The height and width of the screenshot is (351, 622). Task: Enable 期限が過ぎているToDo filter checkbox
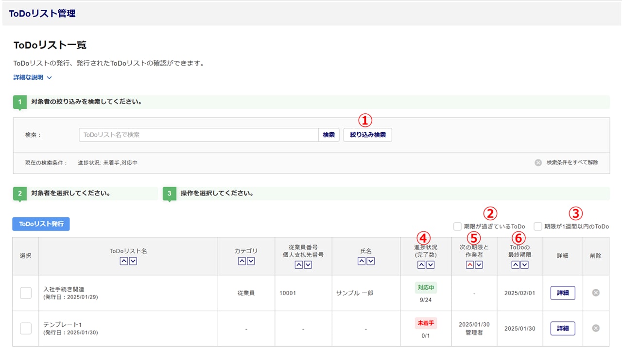[457, 227]
